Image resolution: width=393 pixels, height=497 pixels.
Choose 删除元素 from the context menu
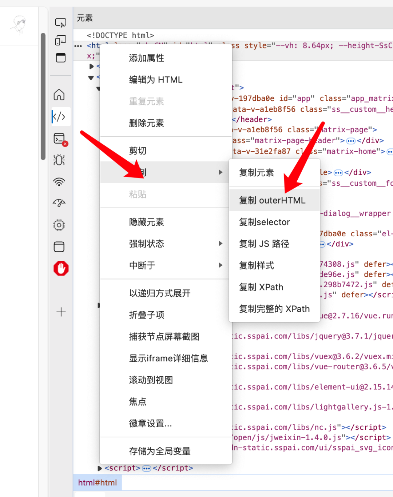tap(166, 123)
